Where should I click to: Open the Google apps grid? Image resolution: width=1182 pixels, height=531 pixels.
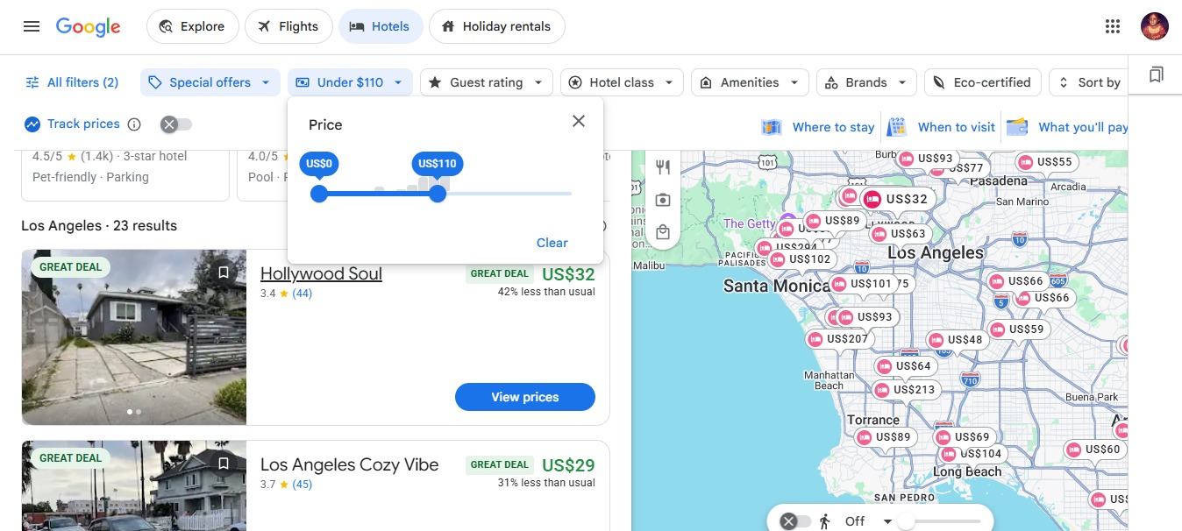point(1113,26)
